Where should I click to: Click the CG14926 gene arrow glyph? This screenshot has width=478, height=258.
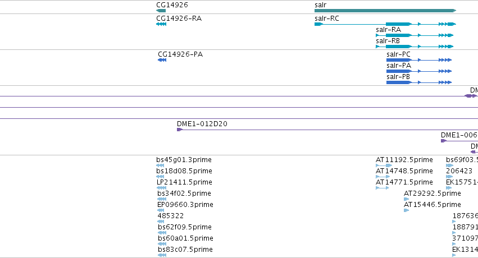point(161,11)
